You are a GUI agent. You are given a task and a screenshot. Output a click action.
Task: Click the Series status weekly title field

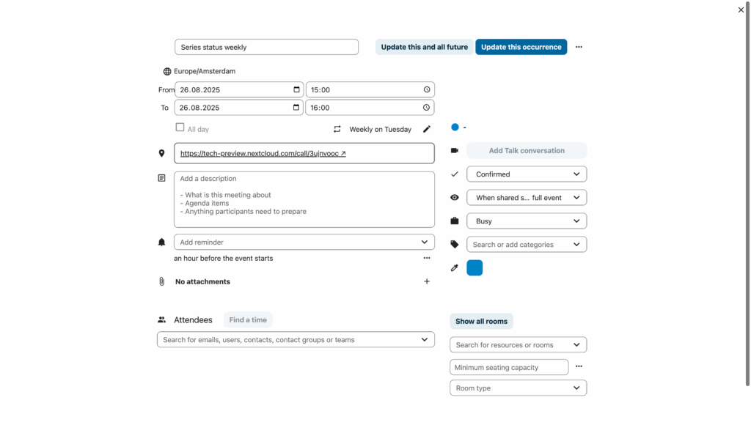tap(266, 47)
